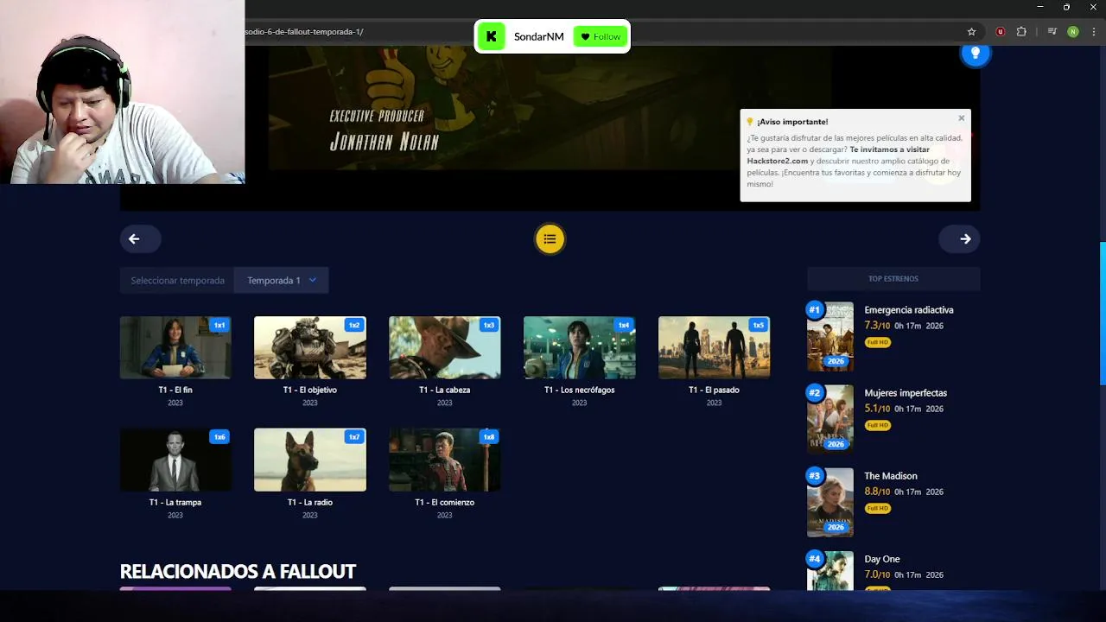
Task: Click the #3 rank badge
Action: click(814, 475)
